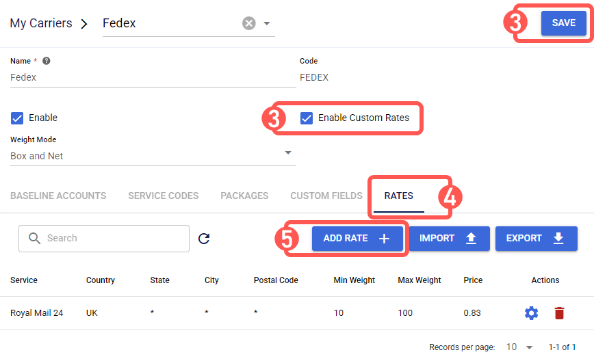This screenshot has height=361, width=594.
Task: Change records per page dropdown
Action: (x=519, y=347)
